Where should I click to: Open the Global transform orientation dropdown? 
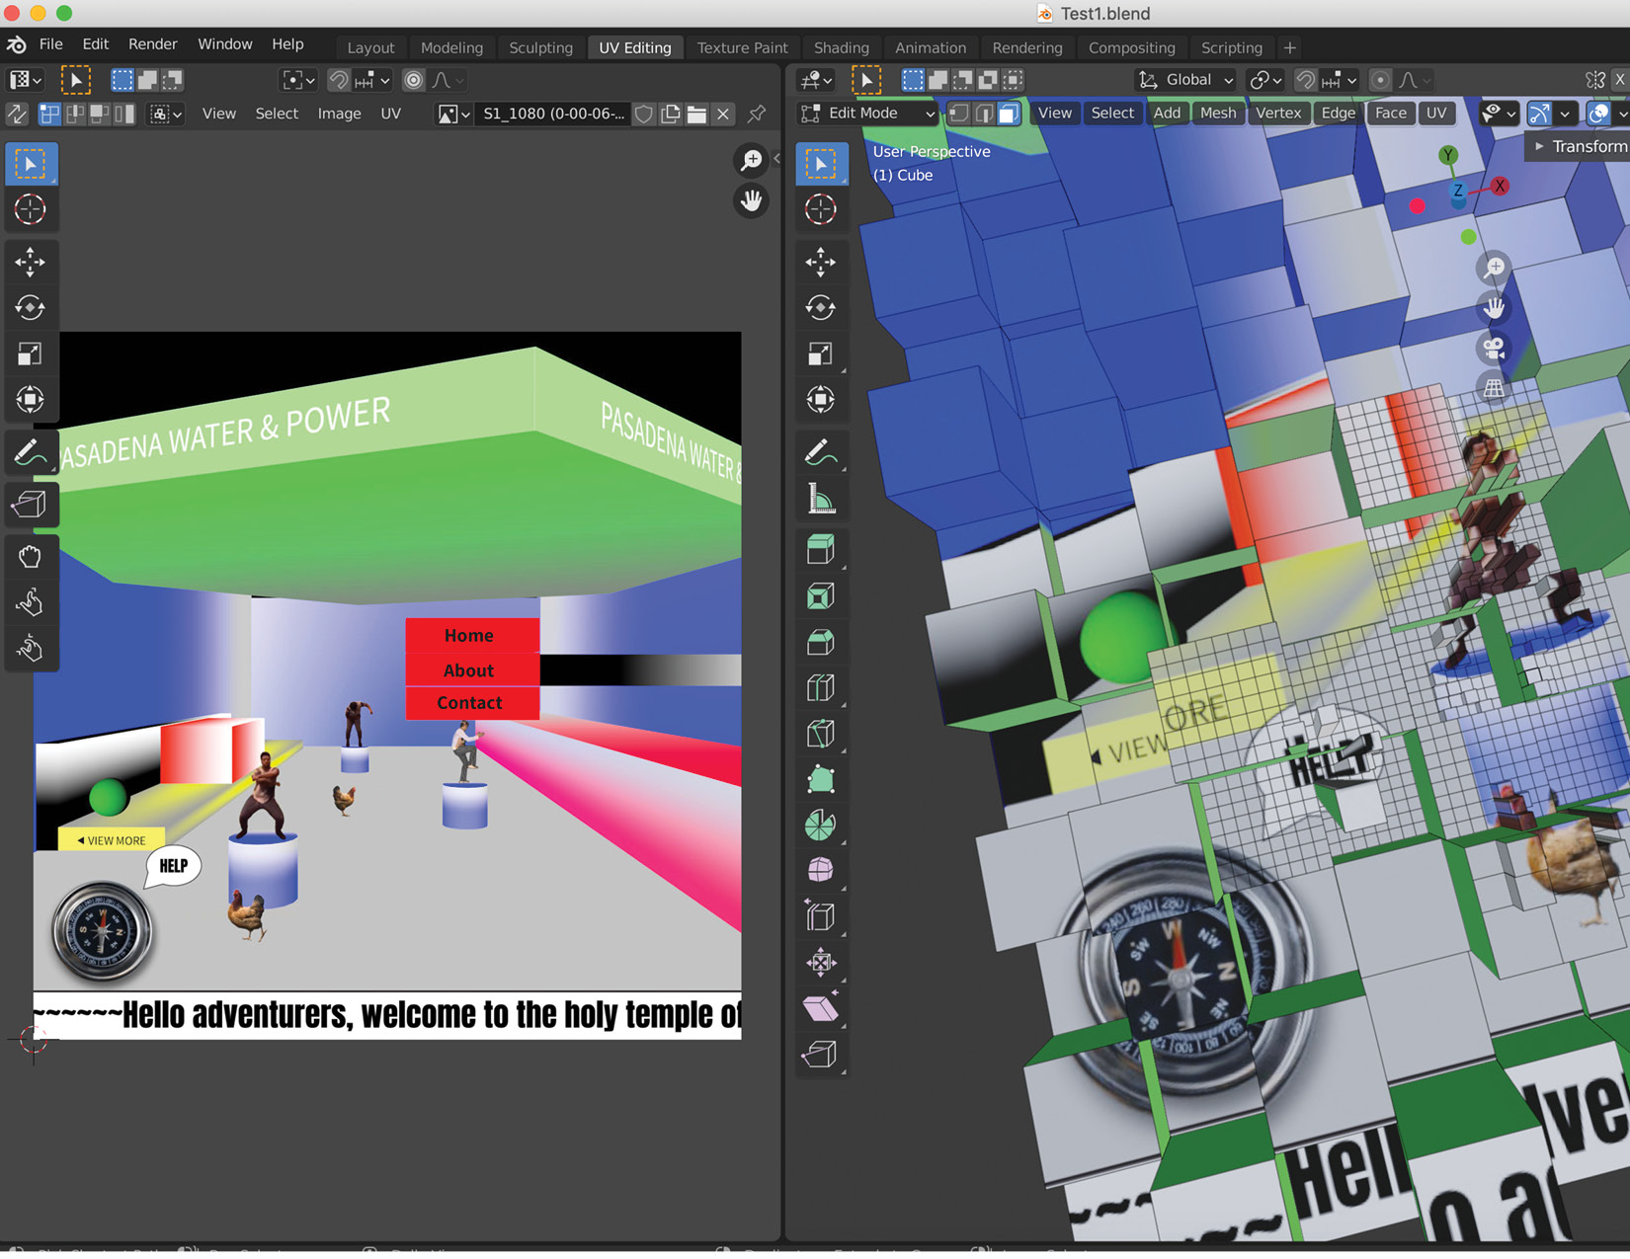click(1186, 80)
